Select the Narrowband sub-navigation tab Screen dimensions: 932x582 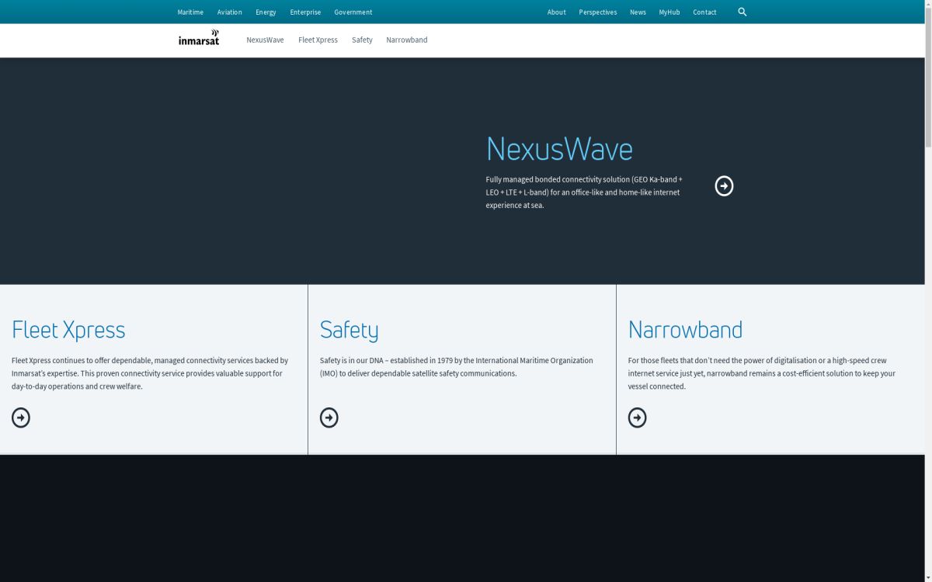[406, 40]
